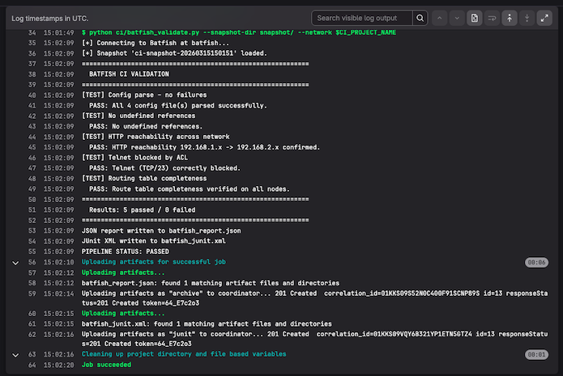Click 'PASS: Telnet (TCP/23) correctly blocked.'
Viewport: 563px width, 376px height.
coord(164,168)
